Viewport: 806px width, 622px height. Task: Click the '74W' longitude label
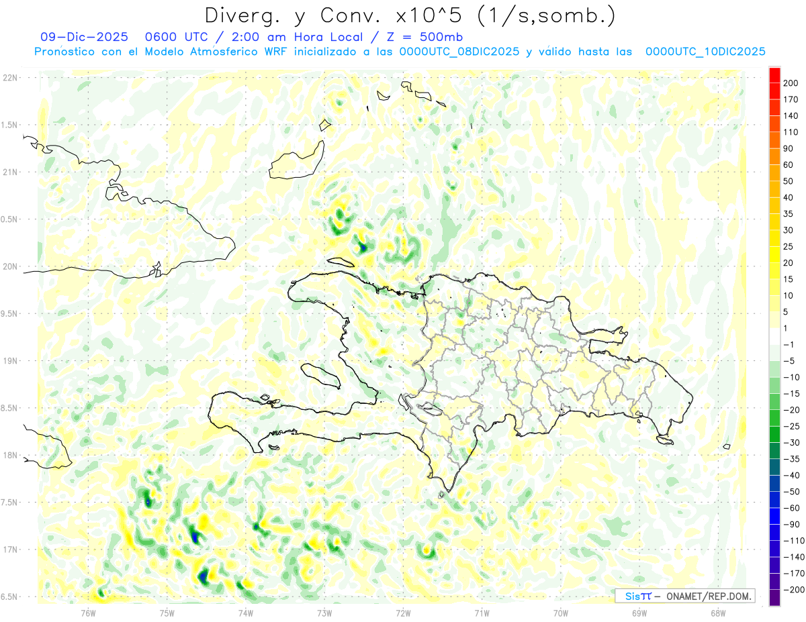[246, 613]
